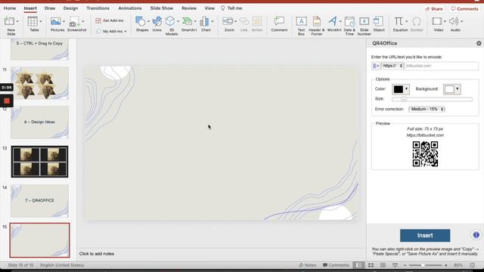This screenshot has height=272, width=484.
Task: Click the Comments button at top right
Action: tap(465, 9)
